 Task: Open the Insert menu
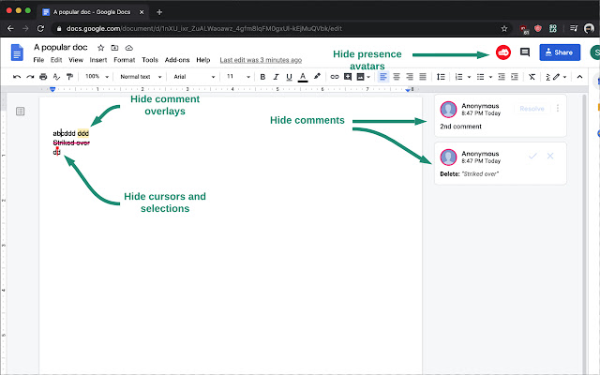[x=98, y=59]
